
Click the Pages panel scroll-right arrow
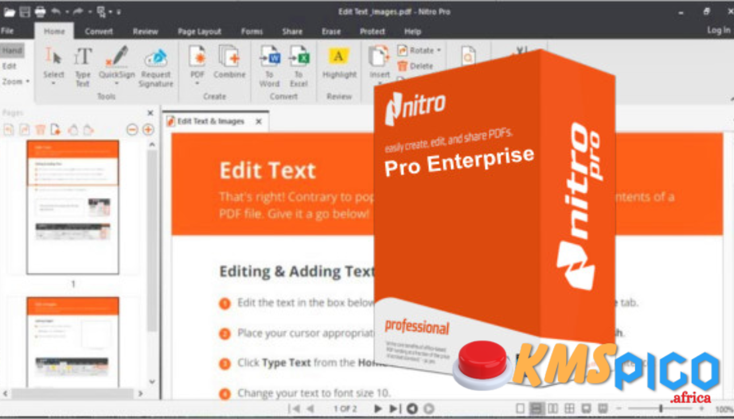(x=140, y=394)
